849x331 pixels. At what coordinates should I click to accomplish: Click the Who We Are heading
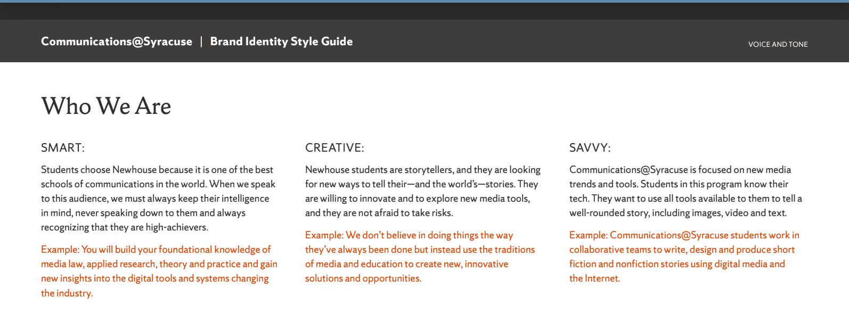[x=106, y=106]
